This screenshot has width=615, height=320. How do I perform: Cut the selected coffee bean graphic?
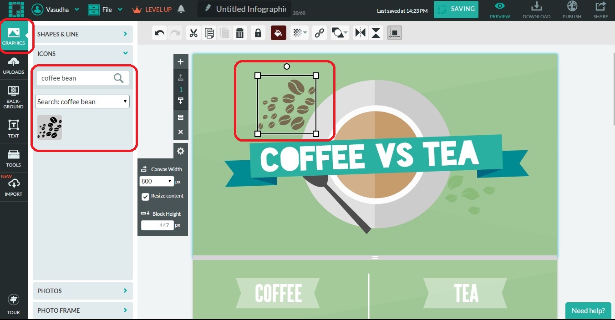tap(193, 33)
